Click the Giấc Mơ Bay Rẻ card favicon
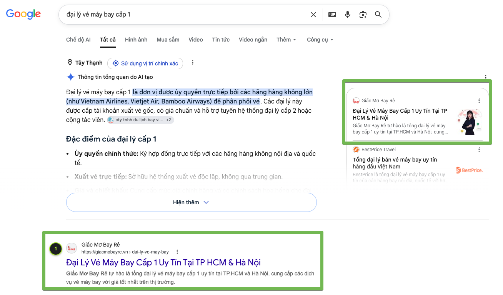 tap(356, 101)
